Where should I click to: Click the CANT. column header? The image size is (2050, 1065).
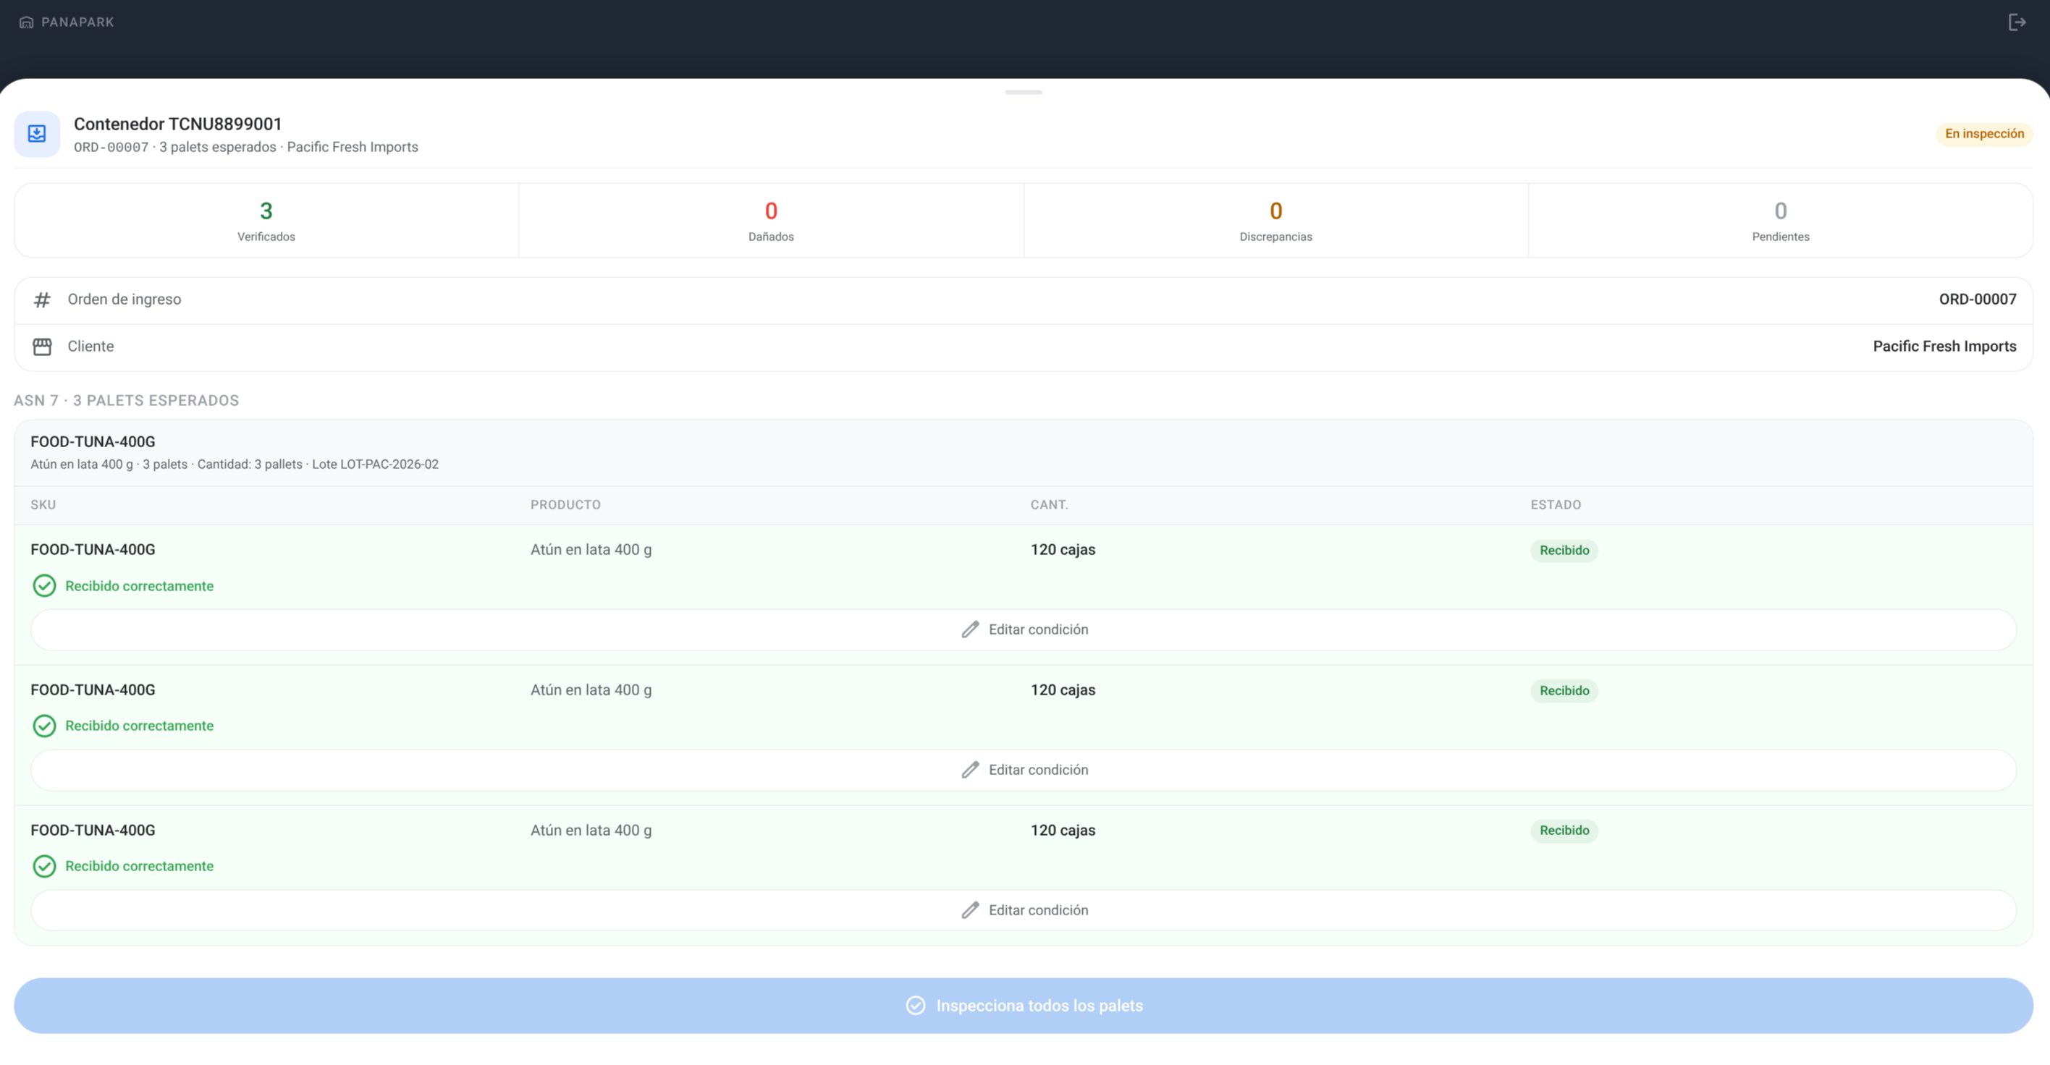point(1049,505)
